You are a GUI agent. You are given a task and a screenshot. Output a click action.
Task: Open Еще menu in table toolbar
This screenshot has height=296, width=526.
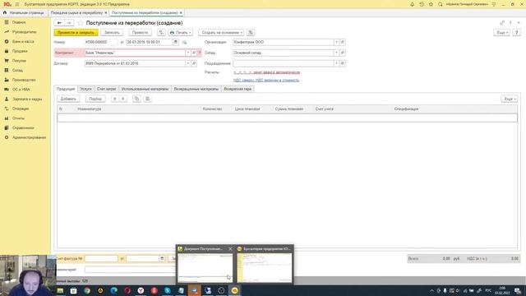click(x=510, y=99)
